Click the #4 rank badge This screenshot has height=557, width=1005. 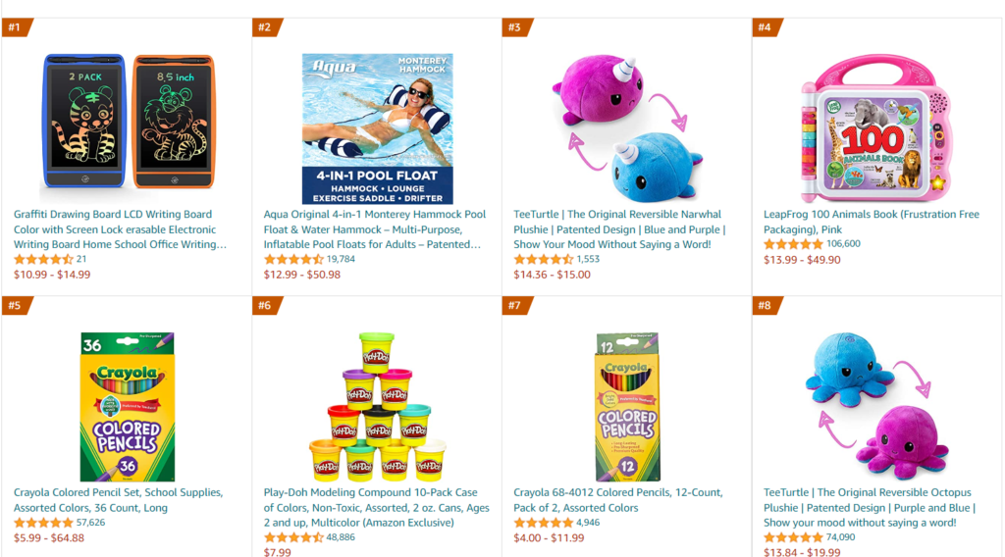click(x=766, y=27)
